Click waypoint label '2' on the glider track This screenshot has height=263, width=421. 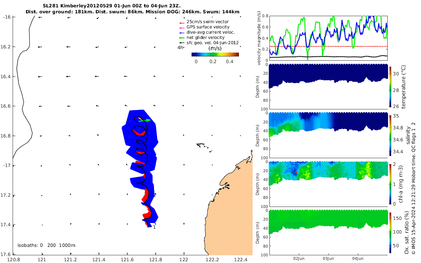tap(154, 195)
